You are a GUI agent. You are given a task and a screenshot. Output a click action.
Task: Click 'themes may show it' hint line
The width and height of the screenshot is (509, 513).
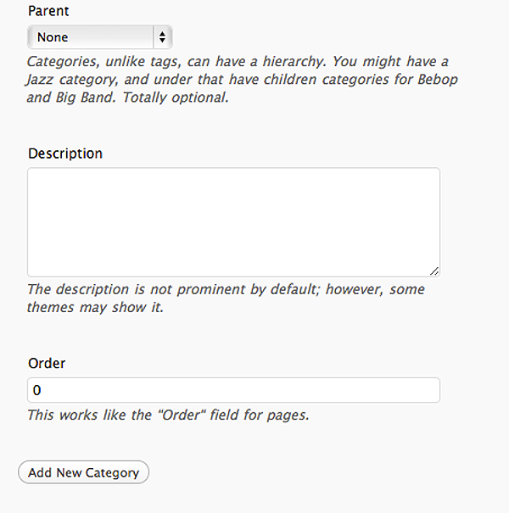(x=95, y=308)
